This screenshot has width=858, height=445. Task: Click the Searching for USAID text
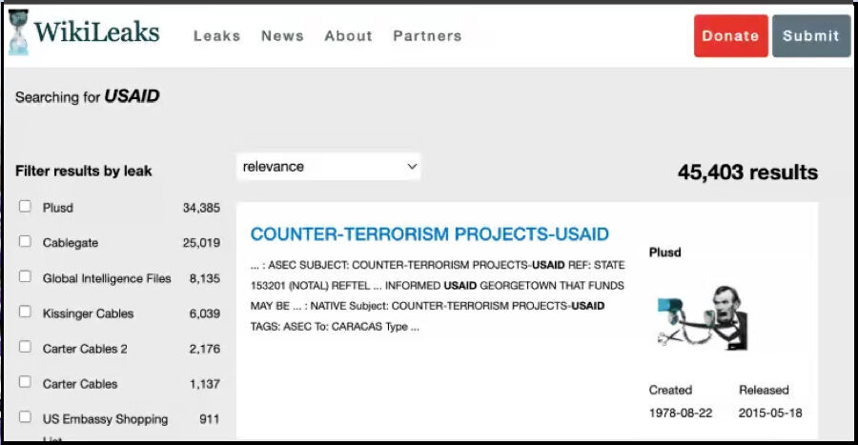coord(88,97)
